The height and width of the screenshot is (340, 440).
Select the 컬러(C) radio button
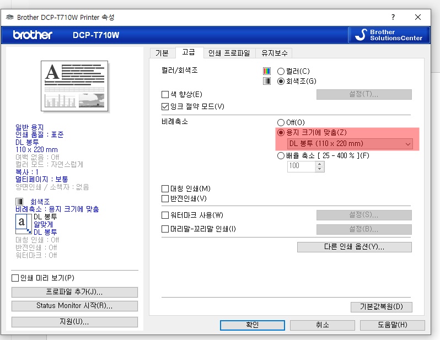click(281, 71)
